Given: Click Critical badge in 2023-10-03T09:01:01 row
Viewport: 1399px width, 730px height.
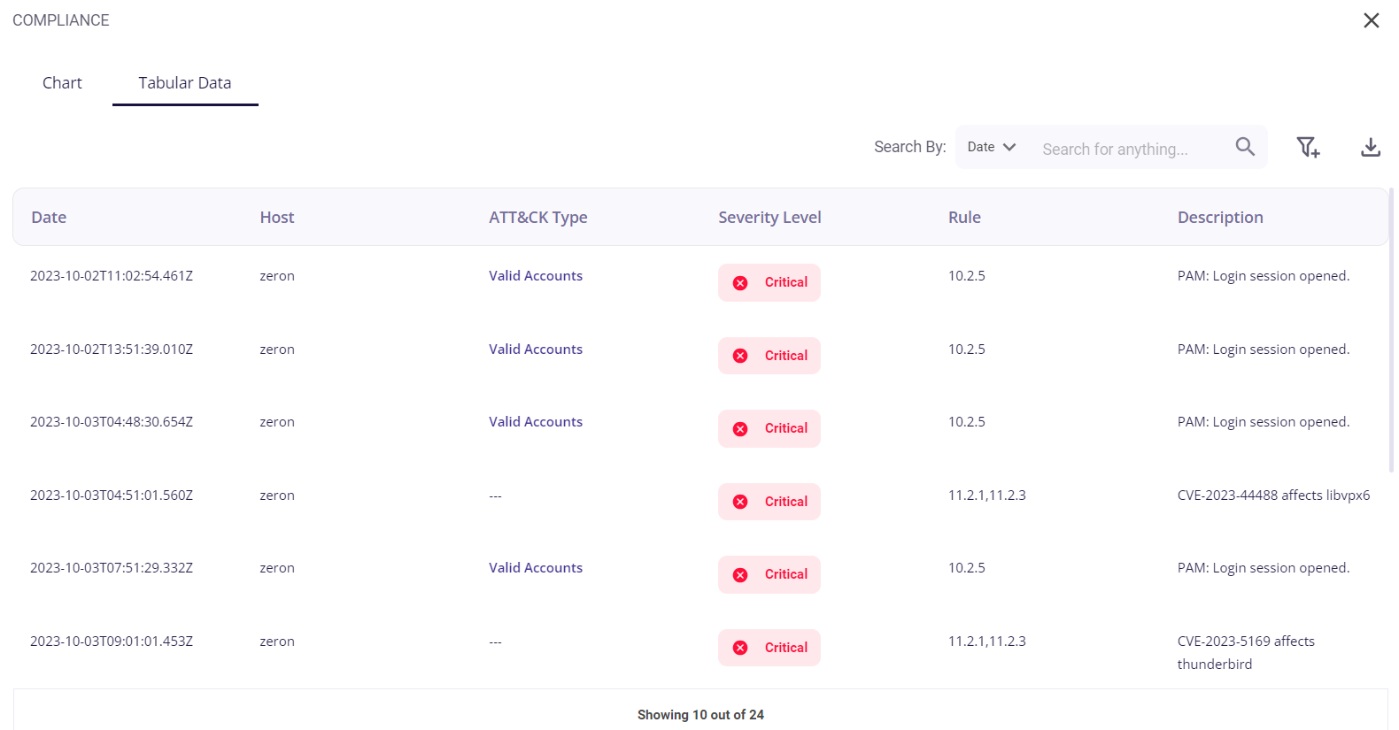Looking at the screenshot, I should tap(769, 648).
